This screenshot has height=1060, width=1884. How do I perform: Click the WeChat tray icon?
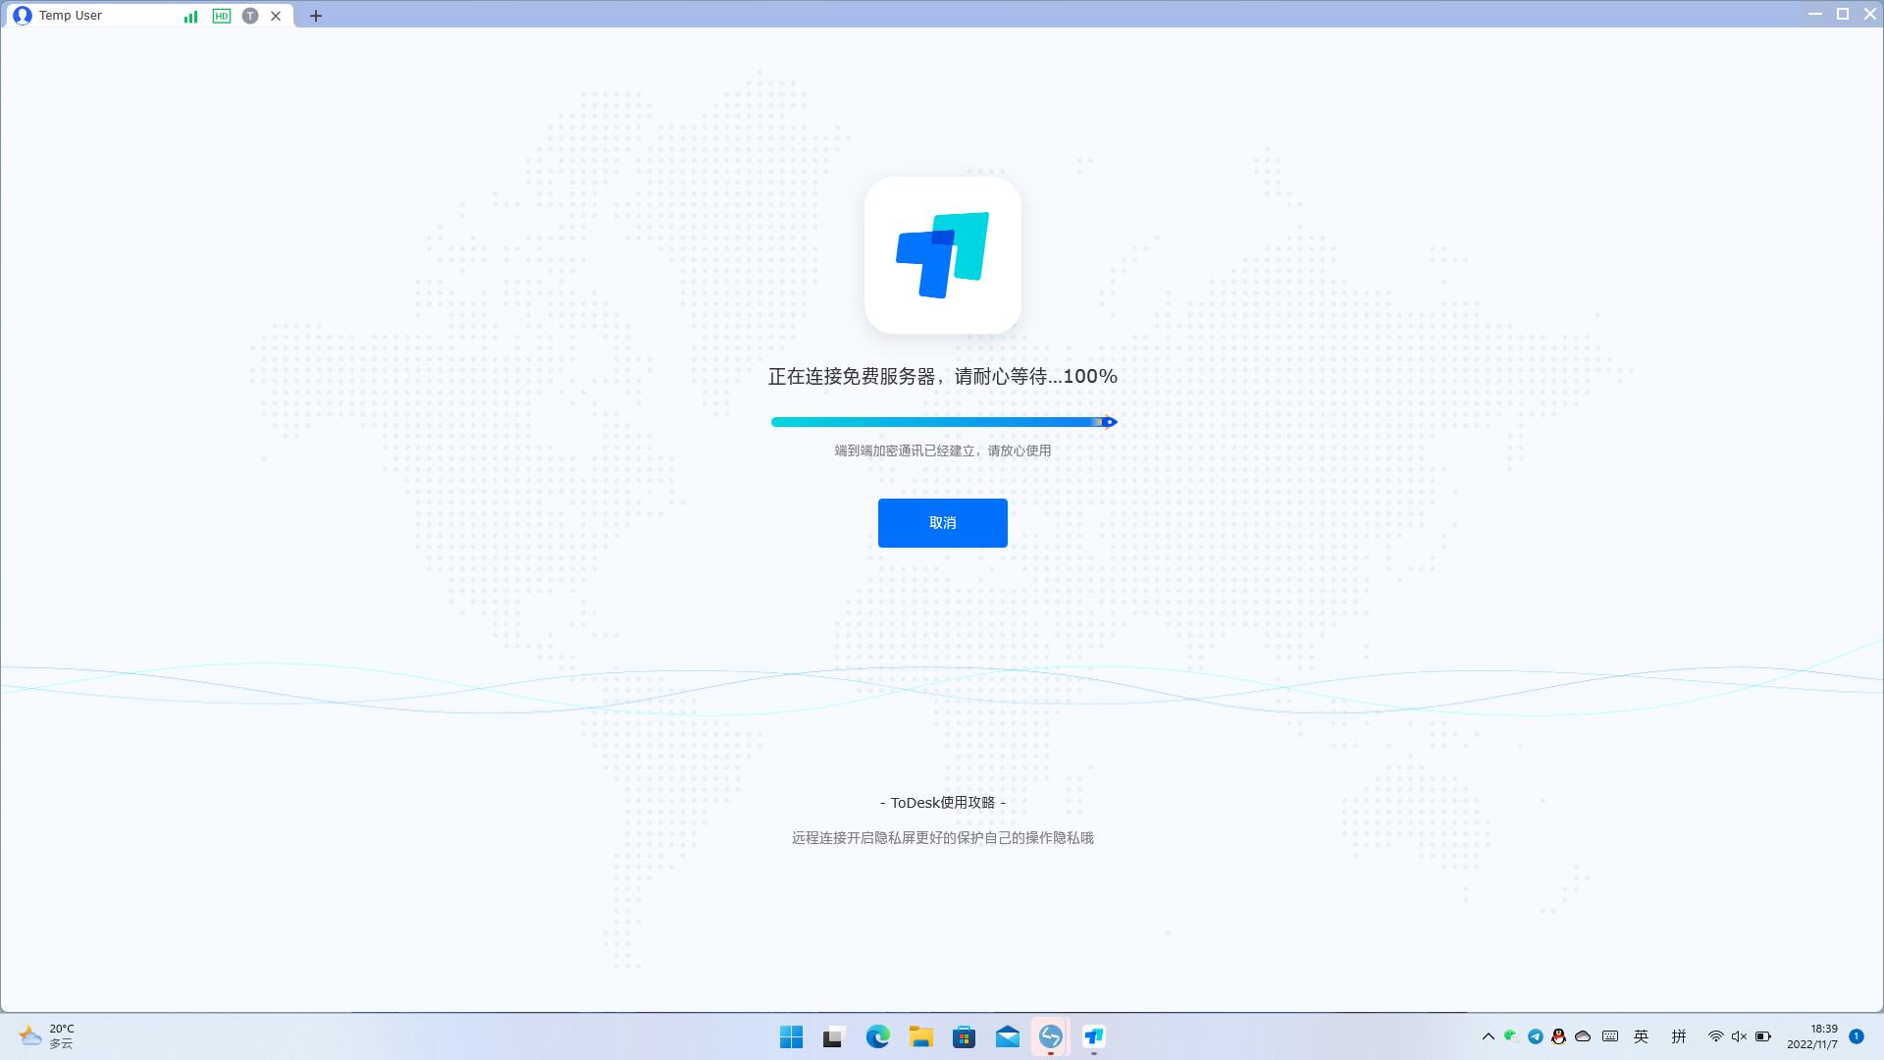click(1511, 1036)
